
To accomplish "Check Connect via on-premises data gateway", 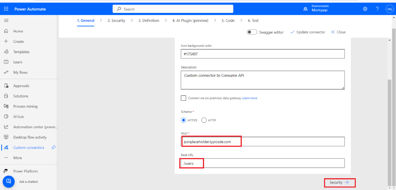I will pyautogui.click(x=183, y=98).
